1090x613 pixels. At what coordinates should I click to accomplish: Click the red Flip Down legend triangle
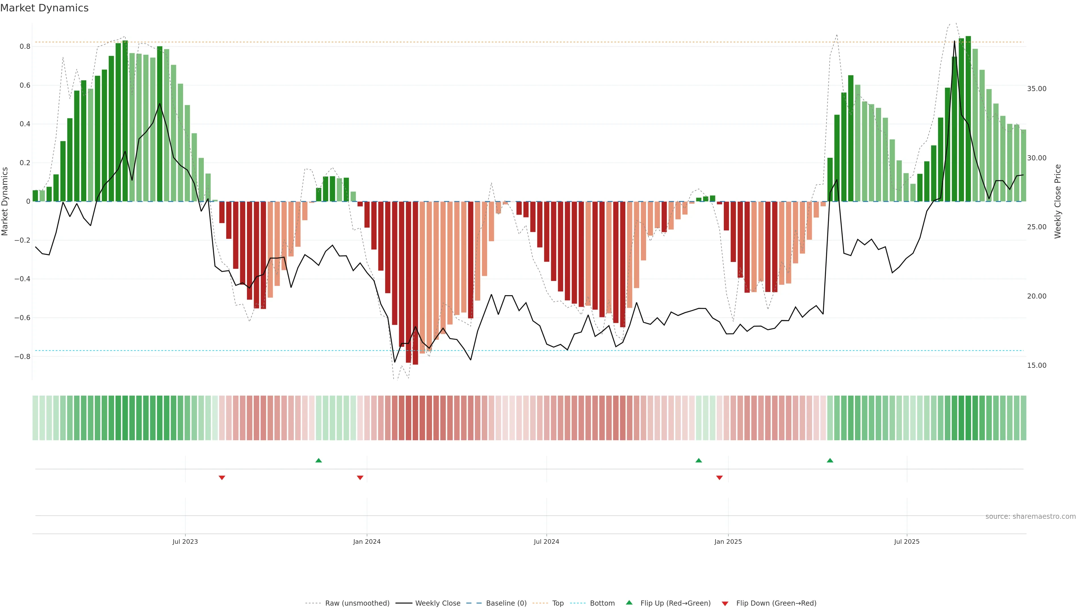pos(725,604)
